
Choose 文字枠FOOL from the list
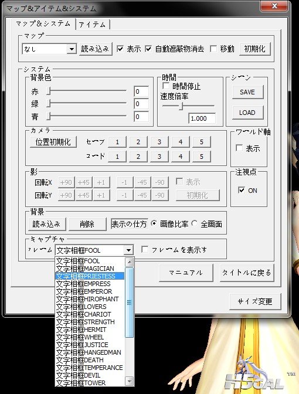click(x=90, y=261)
